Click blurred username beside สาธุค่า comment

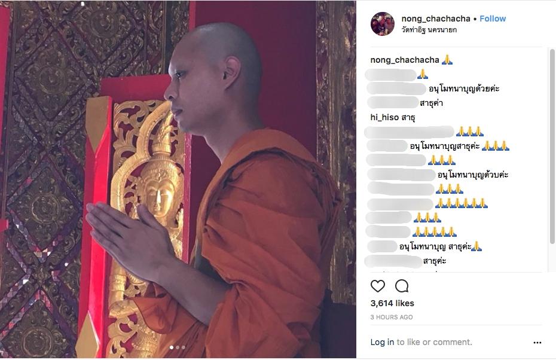[x=393, y=103]
